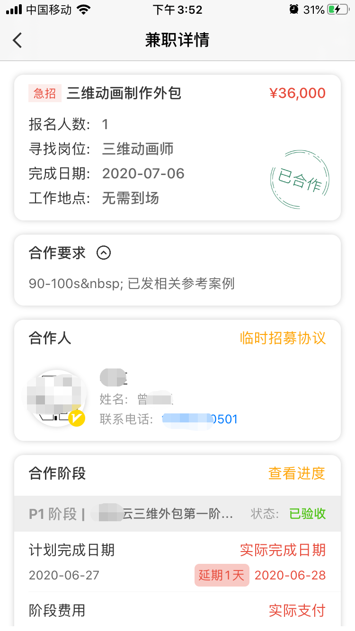This screenshot has height=631, width=355.
Task: Tap the 三维动画制作外包 job title
Action: pos(124,93)
